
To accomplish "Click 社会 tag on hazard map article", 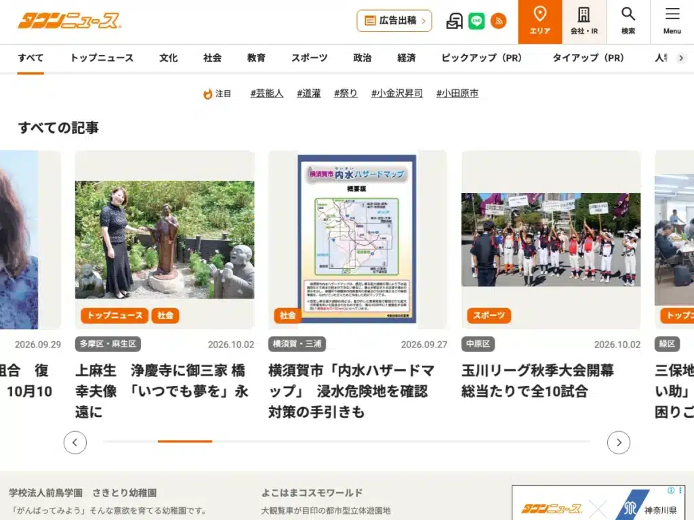I will point(287,316).
